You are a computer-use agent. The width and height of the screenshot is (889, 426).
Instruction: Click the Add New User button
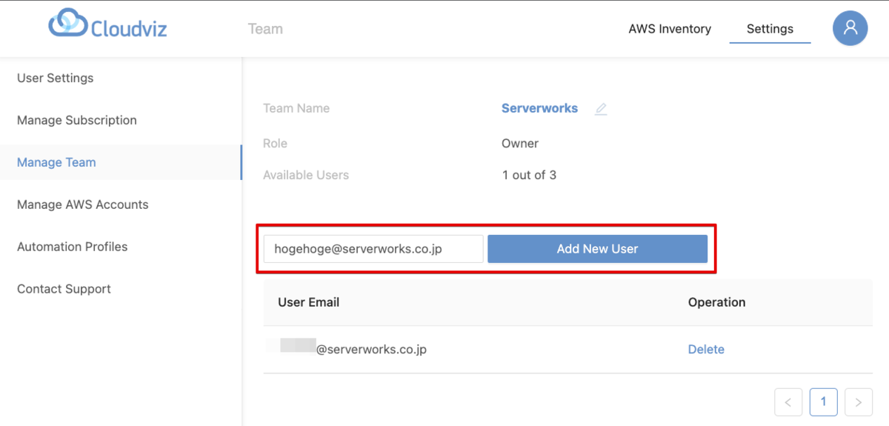point(597,249)
